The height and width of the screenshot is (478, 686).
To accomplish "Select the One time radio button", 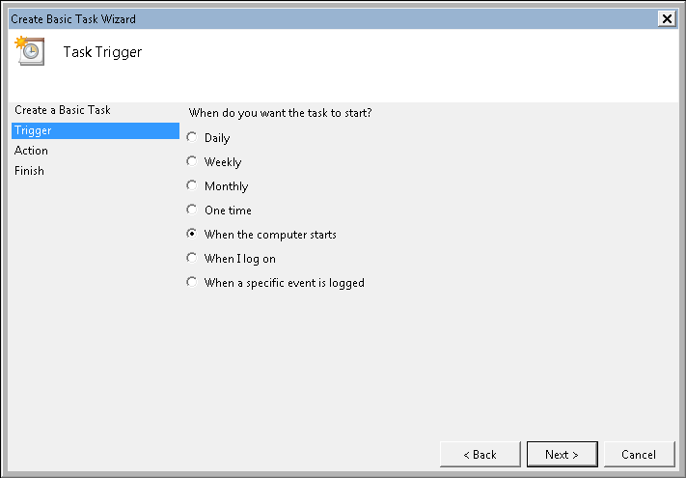I will 191,211.
